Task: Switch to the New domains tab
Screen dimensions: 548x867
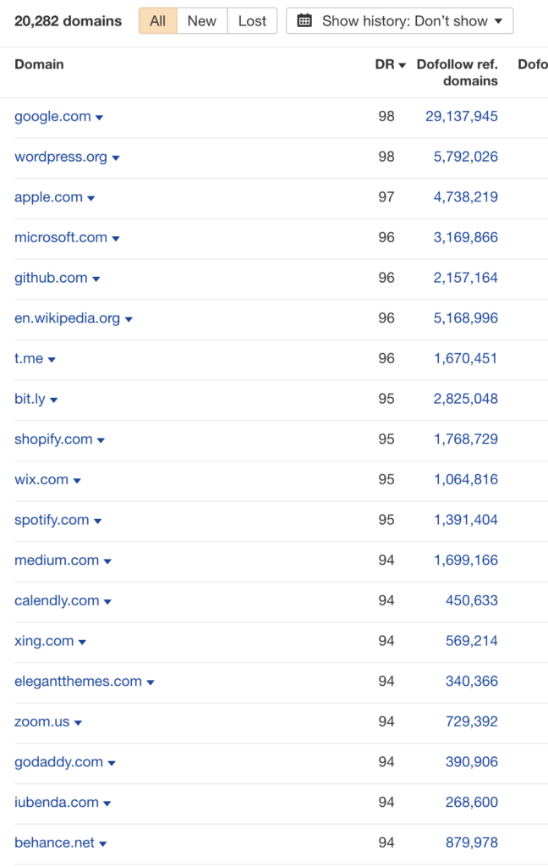Action: (x=201, y=21)
